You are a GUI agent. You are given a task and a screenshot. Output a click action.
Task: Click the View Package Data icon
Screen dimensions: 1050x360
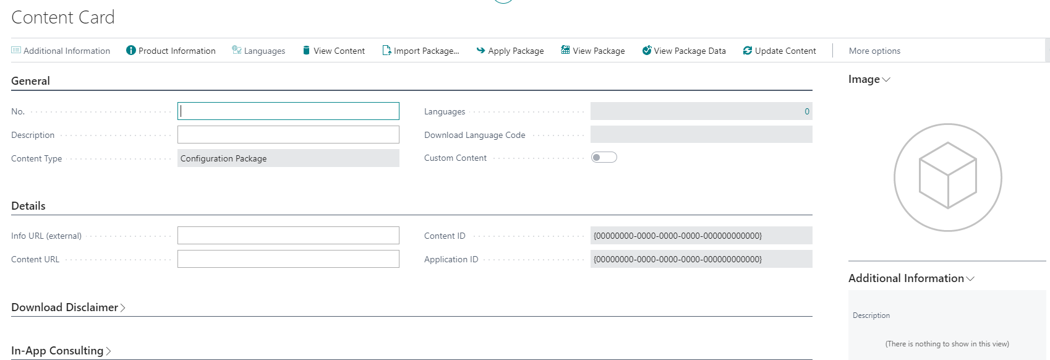pos(647,51)
